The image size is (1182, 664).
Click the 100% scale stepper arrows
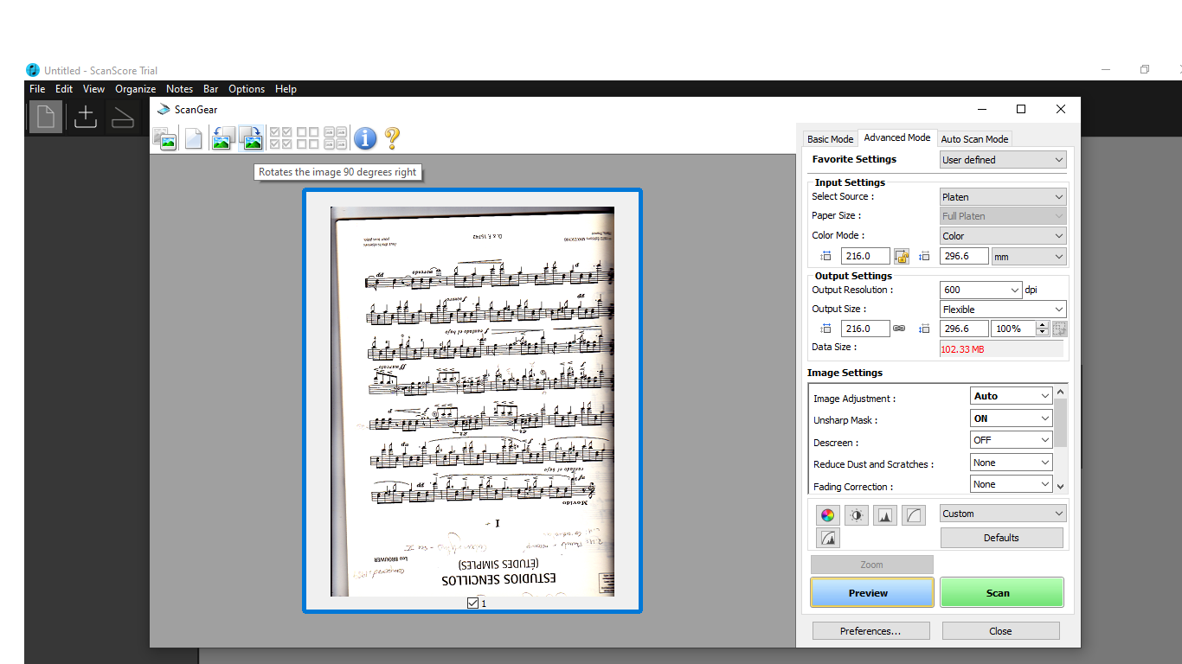coord(1043,329)
